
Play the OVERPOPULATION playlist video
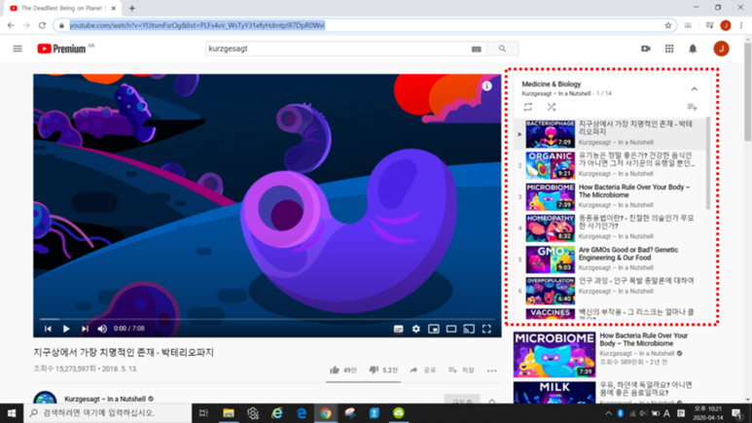point(550,291)
